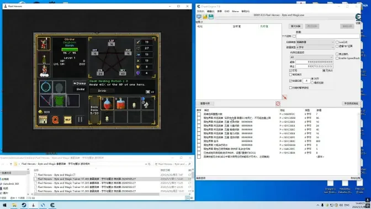371x209 pixels.
Task: Open Cheat Engine from the taskbar
Action: [52, 205]
